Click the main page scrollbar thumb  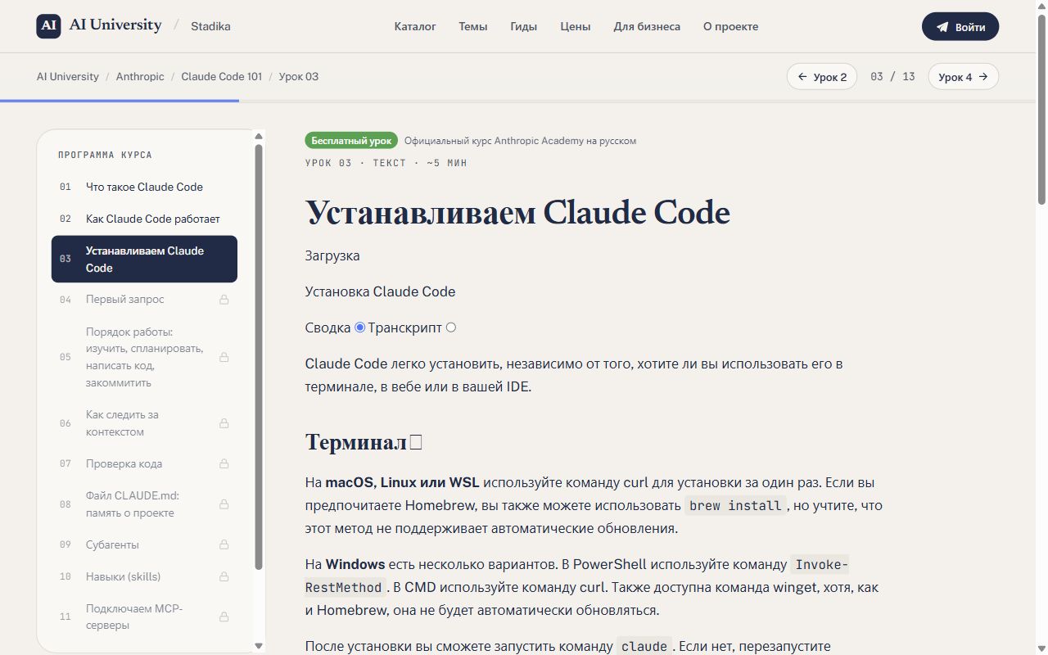coord(1041,109)
